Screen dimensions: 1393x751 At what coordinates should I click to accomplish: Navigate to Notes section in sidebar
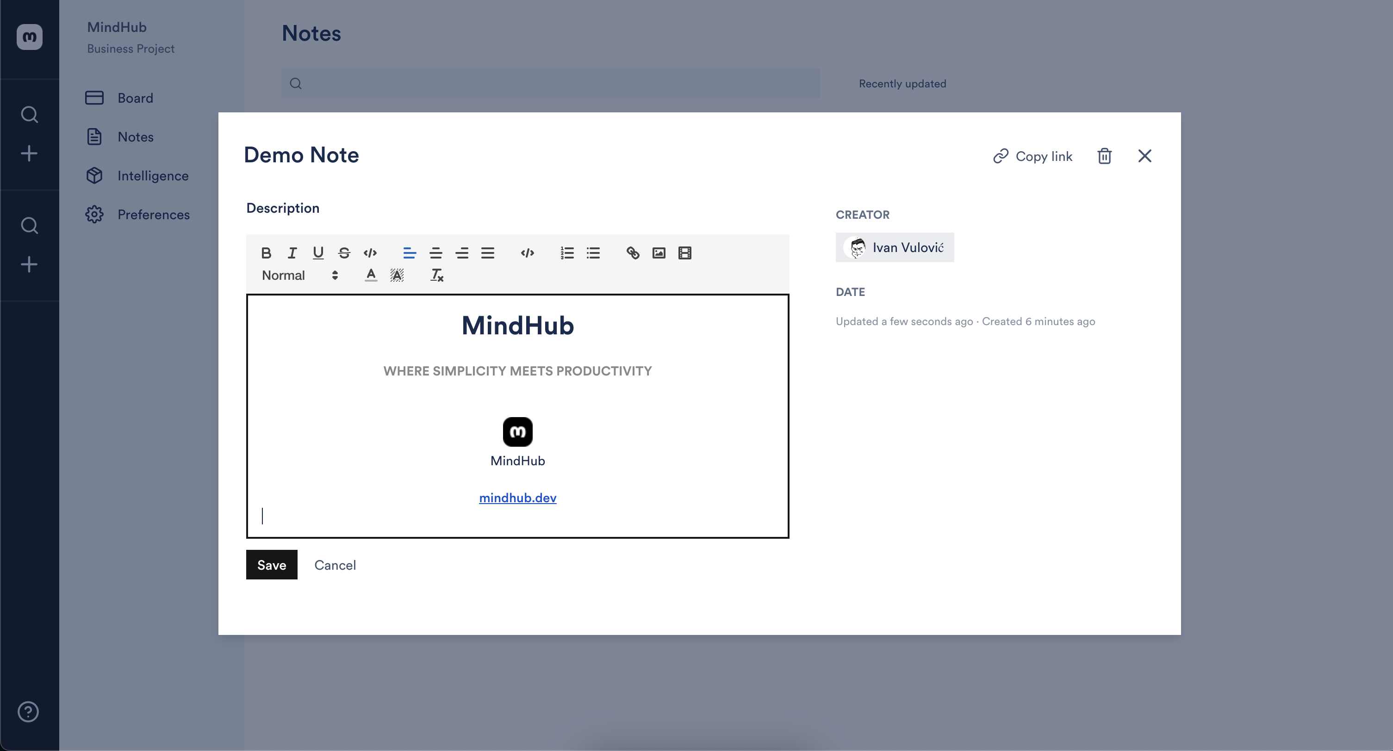click(x=136, y=136)
